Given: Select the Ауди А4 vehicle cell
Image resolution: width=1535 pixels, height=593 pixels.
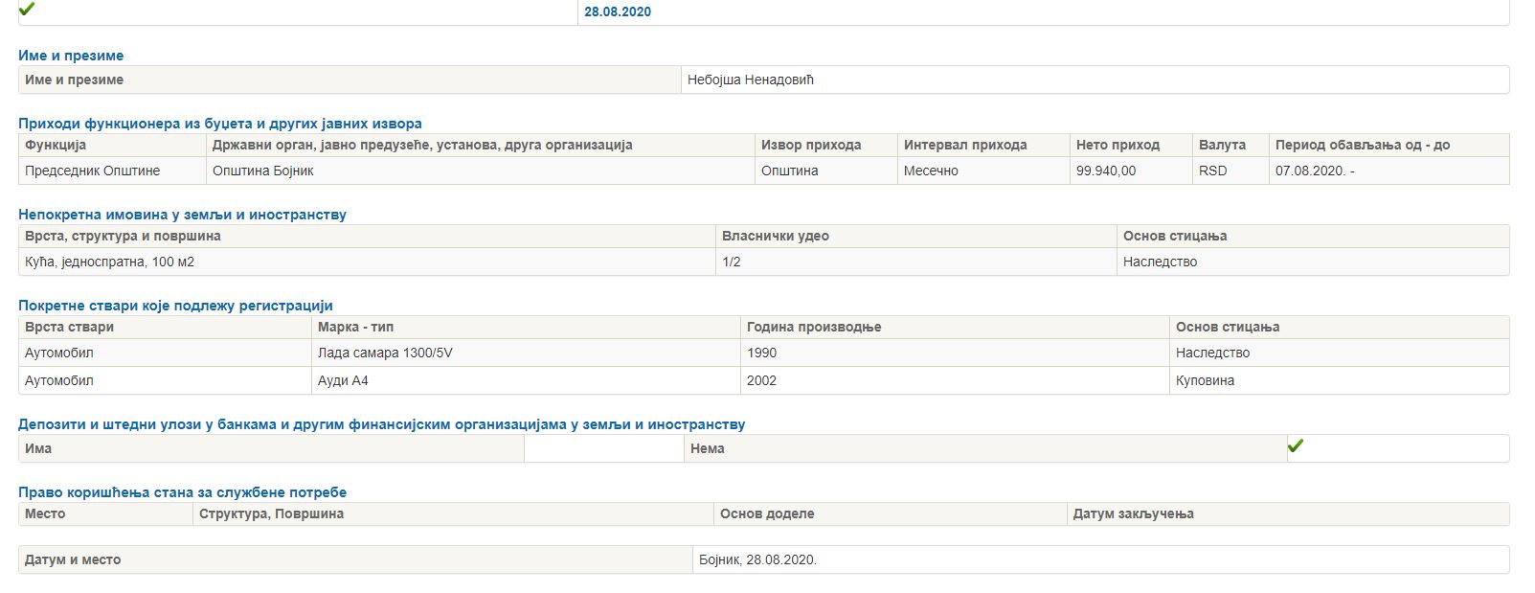Looking at the screenshot, I should pyautogui.click(x=343, y=380).
